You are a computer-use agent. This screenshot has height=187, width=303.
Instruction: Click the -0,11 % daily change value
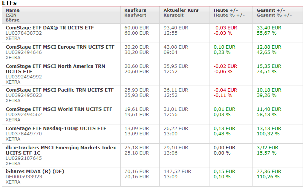(223, 95)
